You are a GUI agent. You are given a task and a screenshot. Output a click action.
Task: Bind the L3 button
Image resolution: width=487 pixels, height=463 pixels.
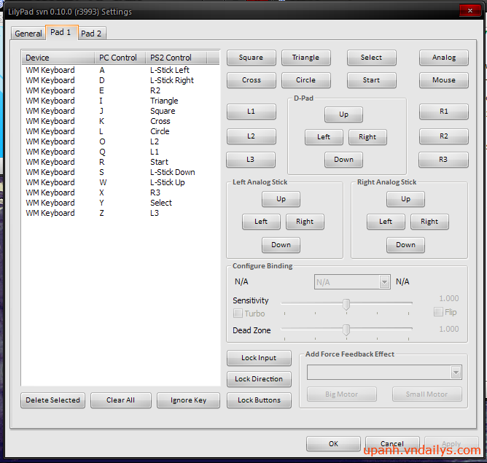(250, 160)
